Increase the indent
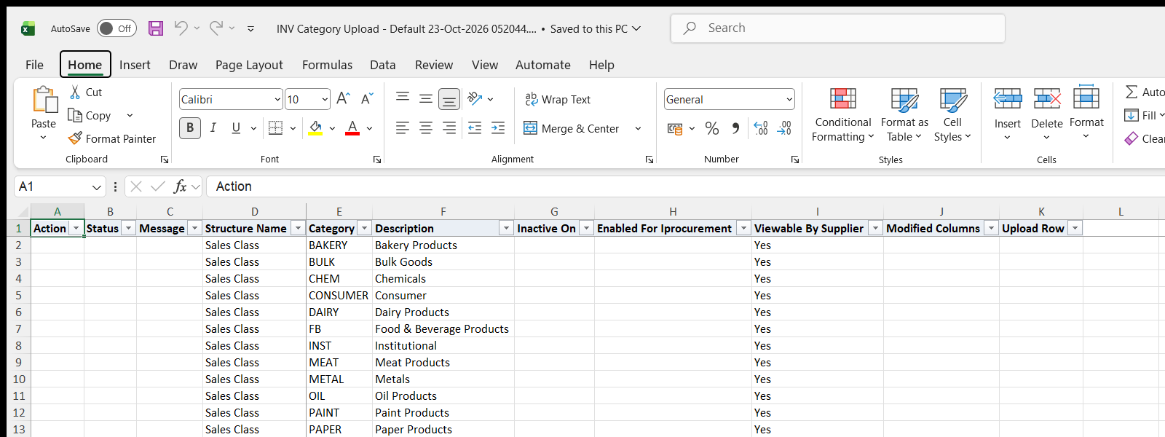Image resolution: width=1165 pixels, height=437 pixels. [x=498, y=128]
